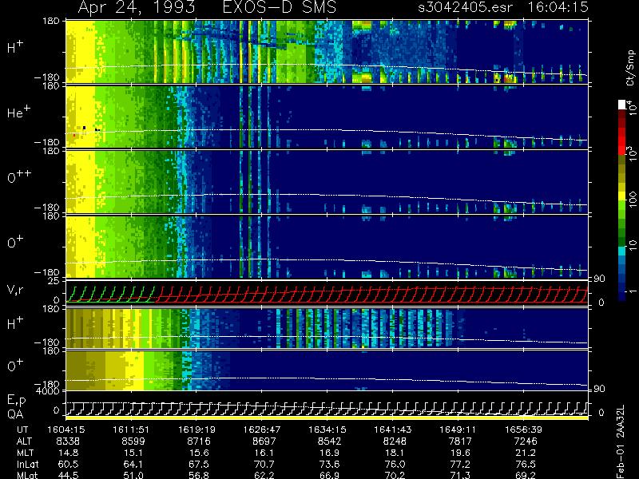639x479 pixels.
Task: Pick the cyan colorbar segment near 10
Action: (x=622, y=250)
